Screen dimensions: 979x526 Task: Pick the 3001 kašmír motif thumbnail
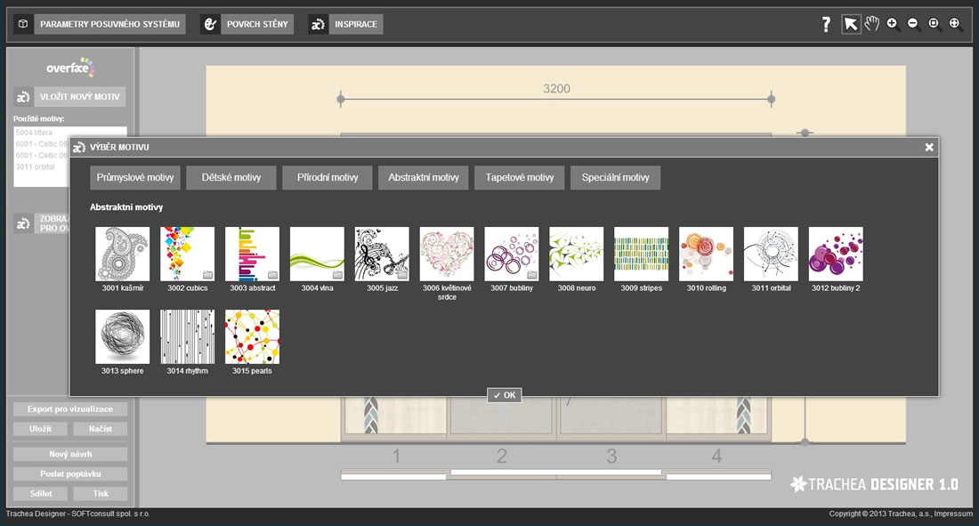pyautogui.click(x=123, y=255)
